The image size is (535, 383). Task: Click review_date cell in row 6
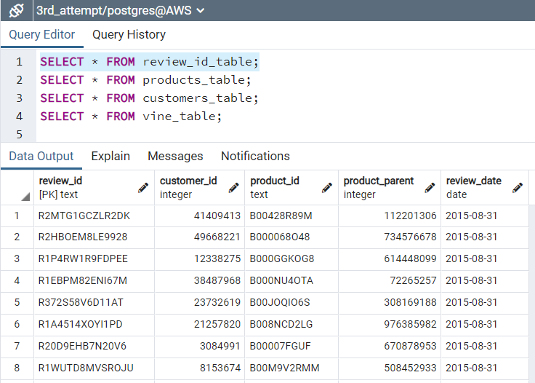click(x=485, y=324)
